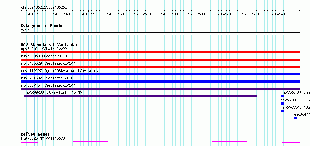Click the small blue nsv6065348 variant block

282,111
